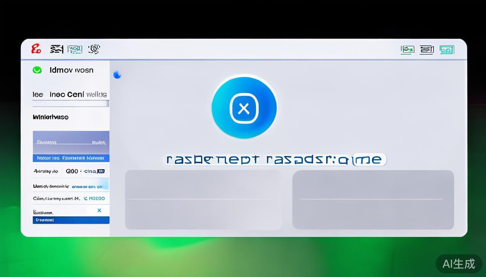Click the swirl-shaped icon in the top-left toolbar
This screenshot has width=486, height=277.
(94, 49)
